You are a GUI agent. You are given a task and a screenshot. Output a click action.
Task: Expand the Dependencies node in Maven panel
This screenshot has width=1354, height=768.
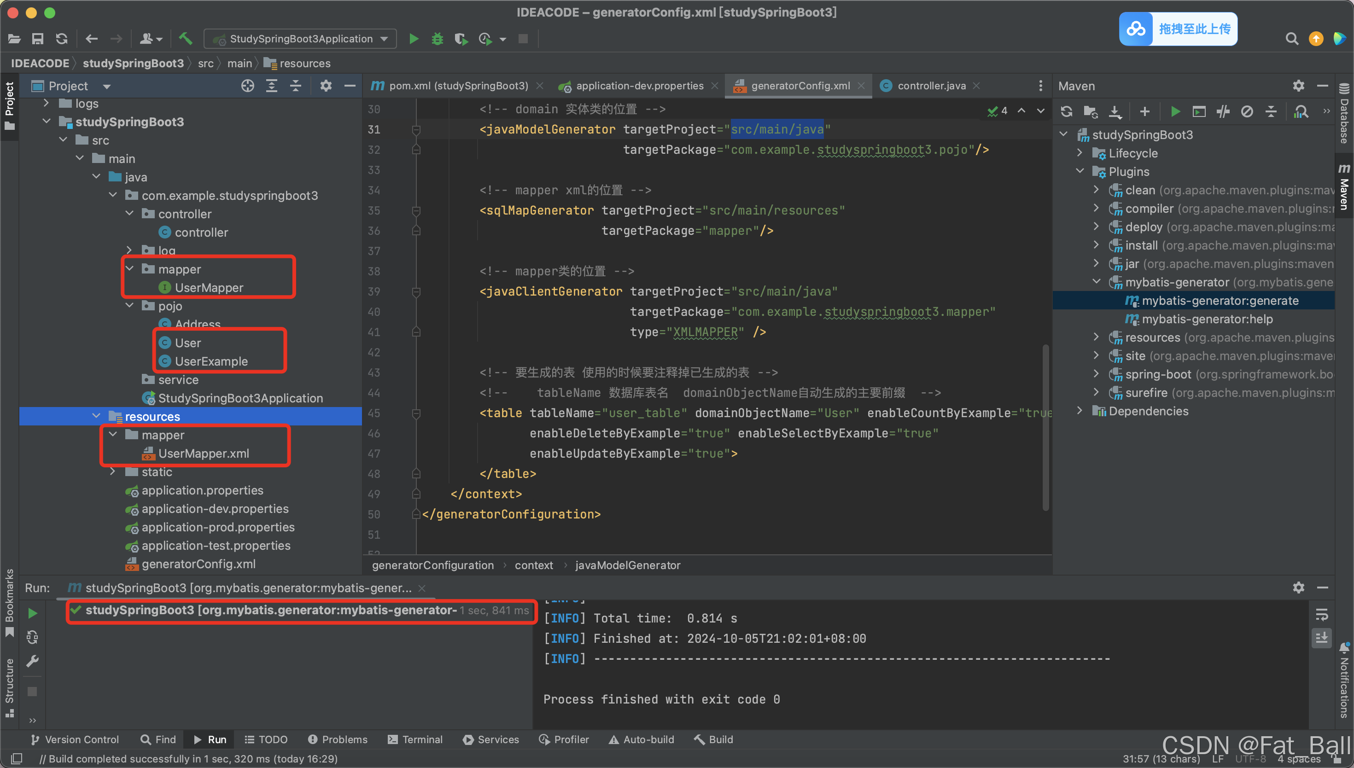pyautogui.click(x=1080, y=411)
